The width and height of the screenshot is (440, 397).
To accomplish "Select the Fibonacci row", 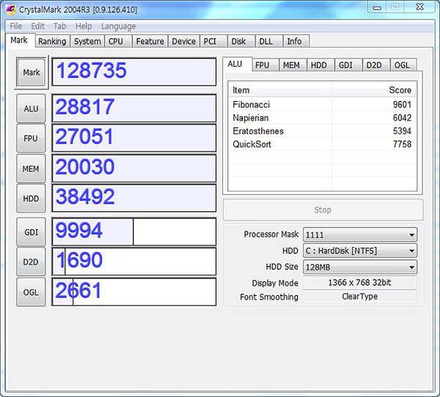I will [323, 105].
